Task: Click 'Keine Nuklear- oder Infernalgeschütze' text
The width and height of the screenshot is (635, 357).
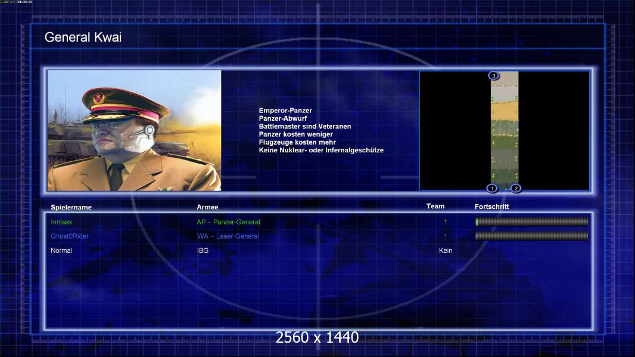Action: point(321,150)
